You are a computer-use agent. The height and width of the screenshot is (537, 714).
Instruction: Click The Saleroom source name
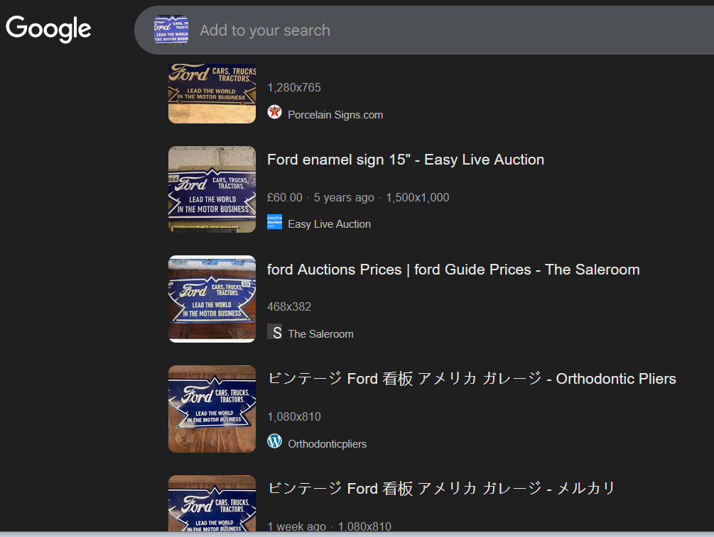(320, 334)
